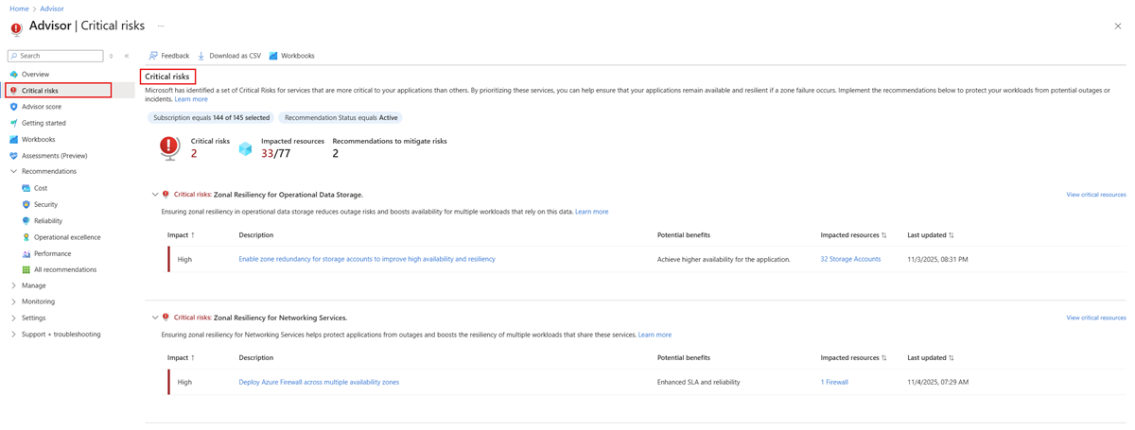1135x430 pixels.
Task: Click the Subscription filter pill
Action: point(211,118)
